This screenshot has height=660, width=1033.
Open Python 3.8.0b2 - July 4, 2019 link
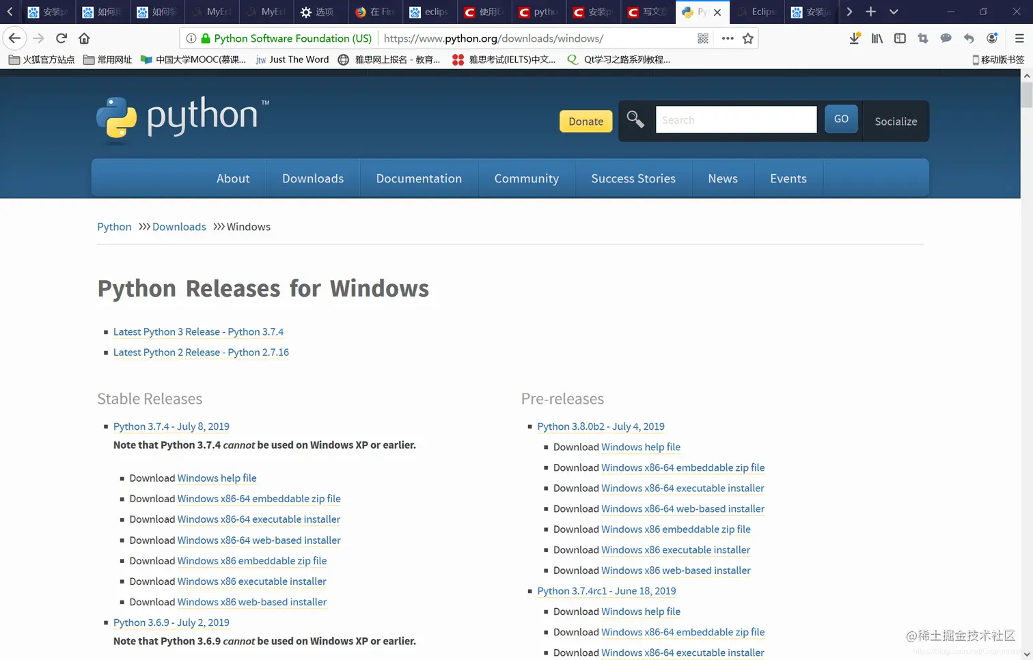tap(601, 426)
